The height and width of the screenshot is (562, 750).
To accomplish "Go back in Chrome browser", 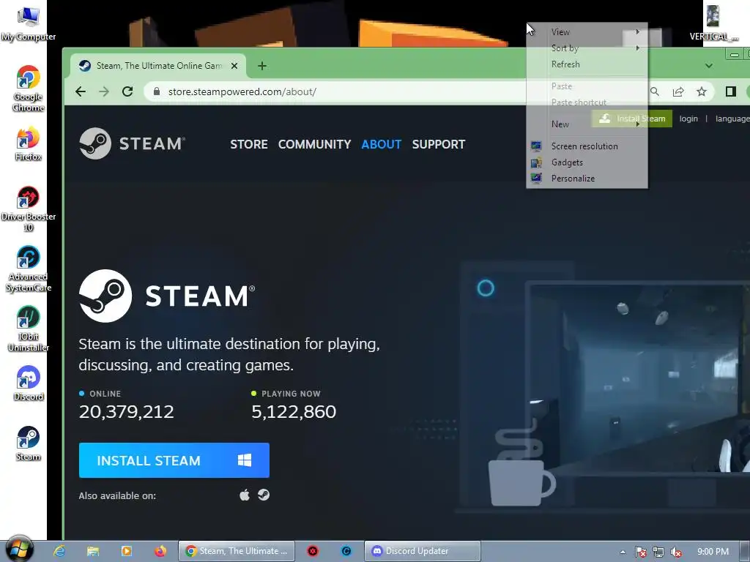I will tap(81, 91).
